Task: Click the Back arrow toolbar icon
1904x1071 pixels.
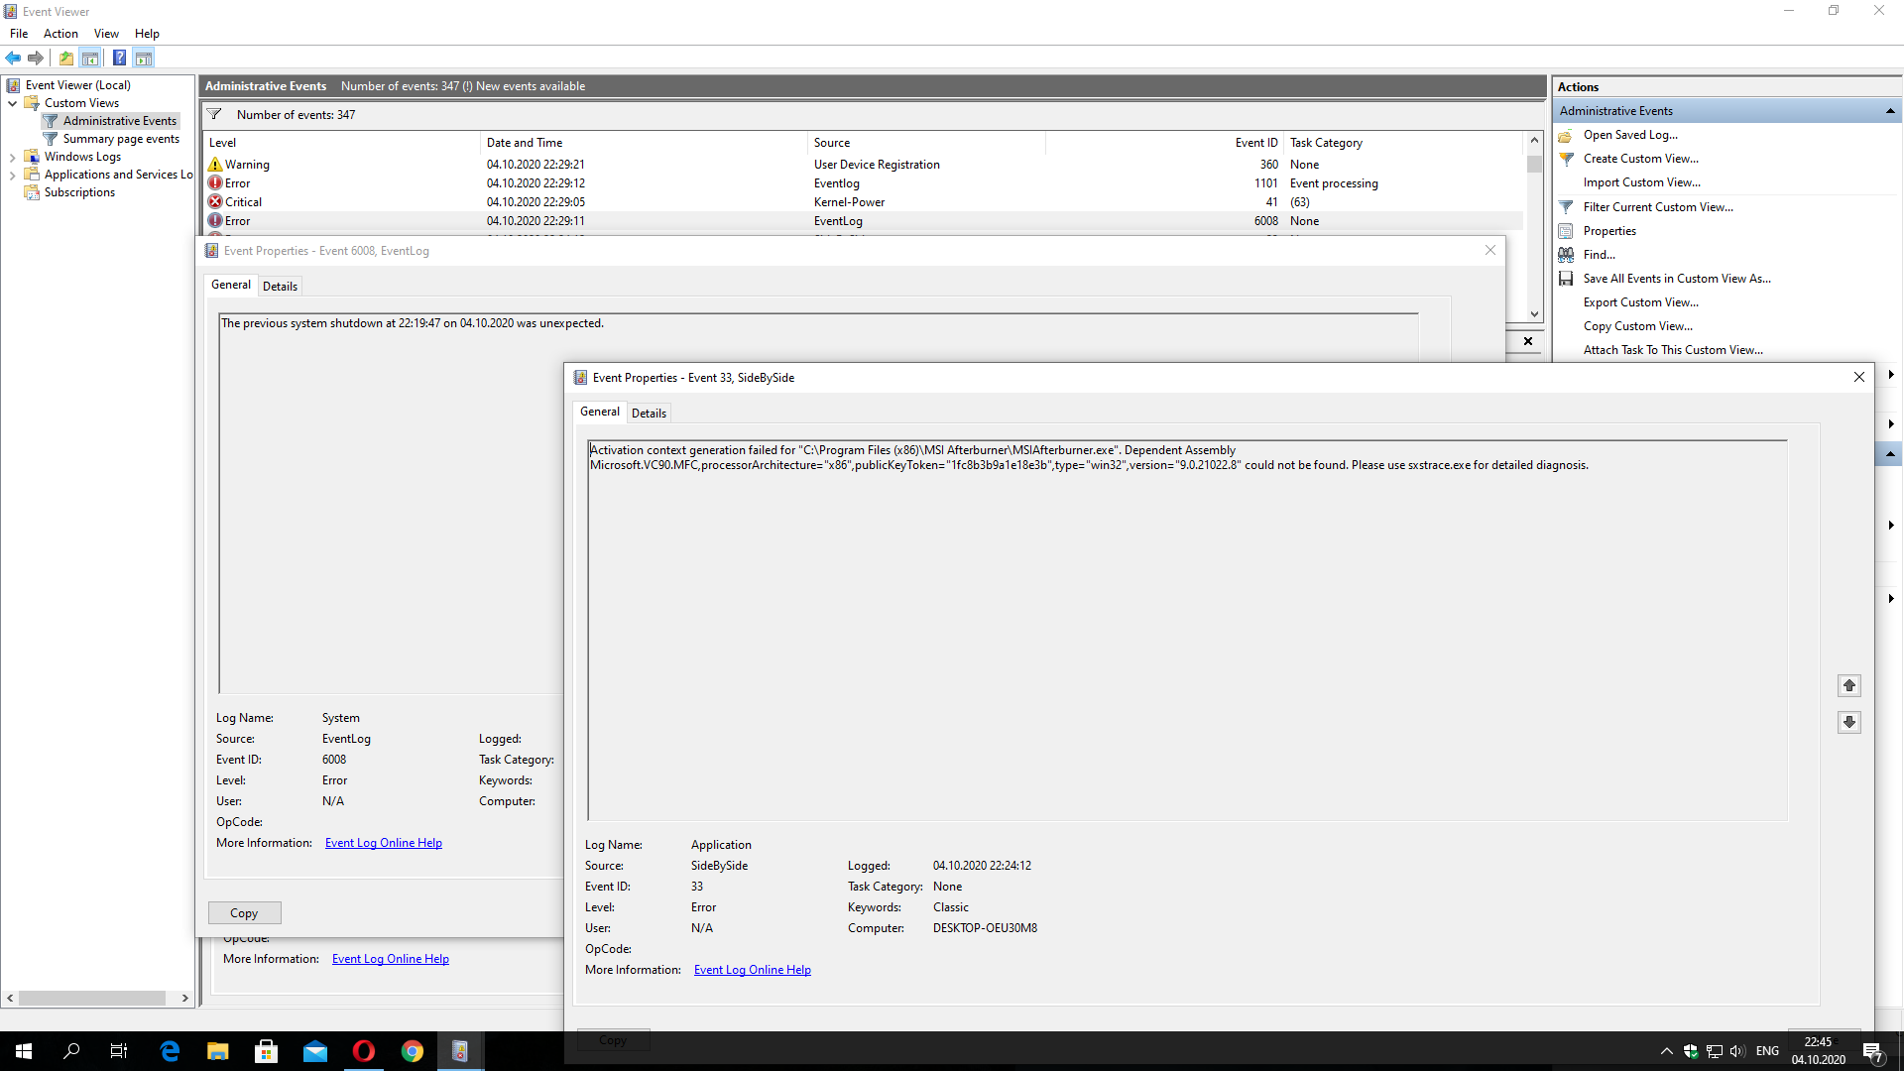Action: tap(13, 58)
